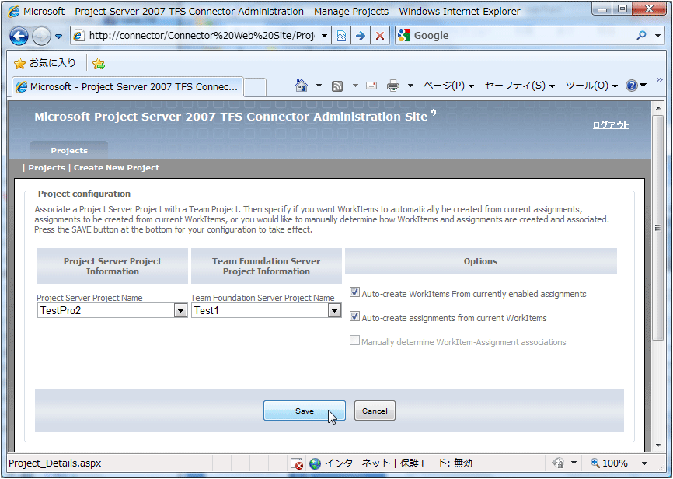673x479 pixels.
Task: Click the Projects breadcrumb link
Action: [x=47, y=167]
